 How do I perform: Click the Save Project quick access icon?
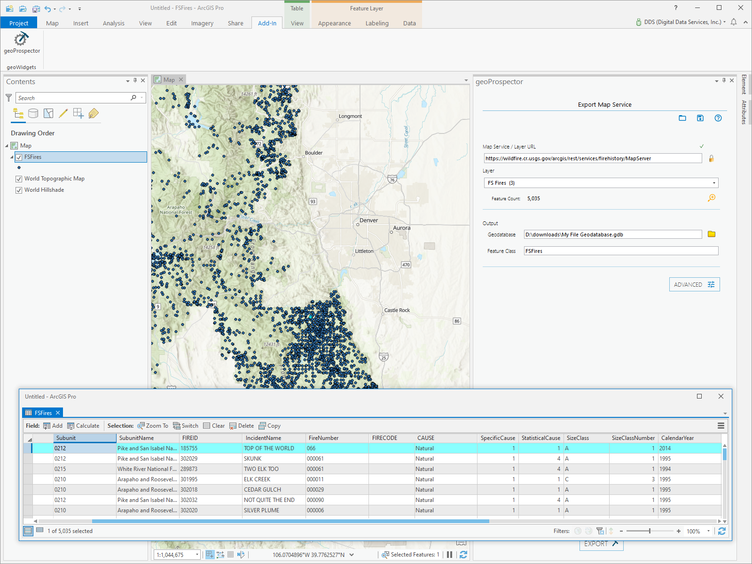coord(36,8)
